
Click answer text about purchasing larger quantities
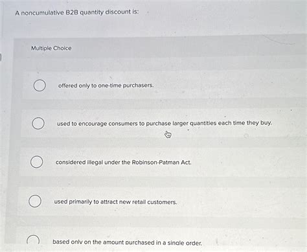tap(165, 124)
